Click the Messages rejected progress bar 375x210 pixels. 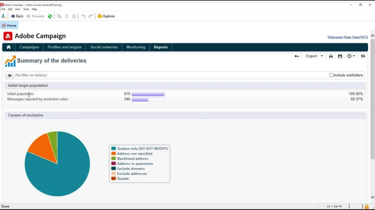148,99
